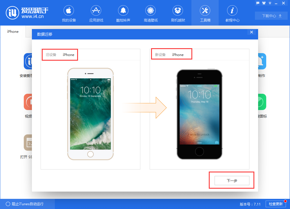Open the 数据迁移 dialog title bar
The image size is (290, 209).
click(x=43, y=34)
